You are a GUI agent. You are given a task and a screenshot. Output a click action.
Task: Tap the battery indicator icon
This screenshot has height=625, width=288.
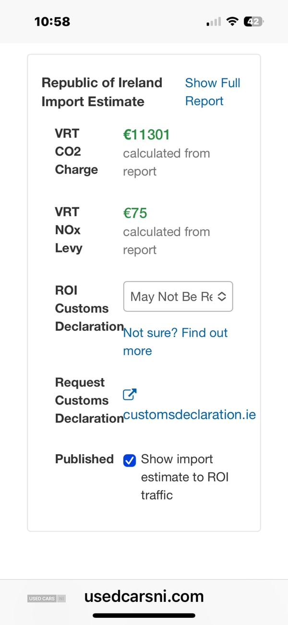[x=253, y=22]
